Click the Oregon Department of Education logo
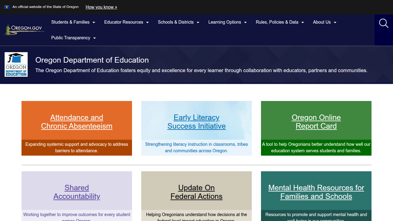The height and width of the screenshot is (221, 393). pyautogui.click(x=16, y=64)
